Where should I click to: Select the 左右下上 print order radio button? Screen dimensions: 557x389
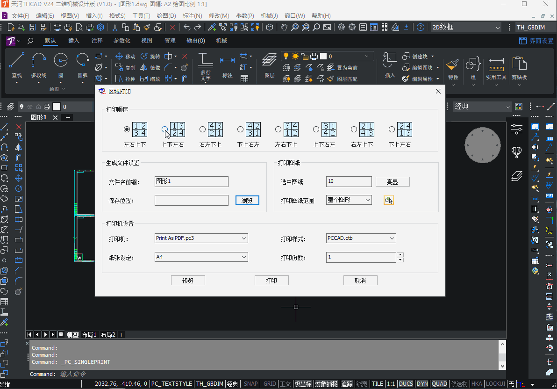click(x=278, y=130)
